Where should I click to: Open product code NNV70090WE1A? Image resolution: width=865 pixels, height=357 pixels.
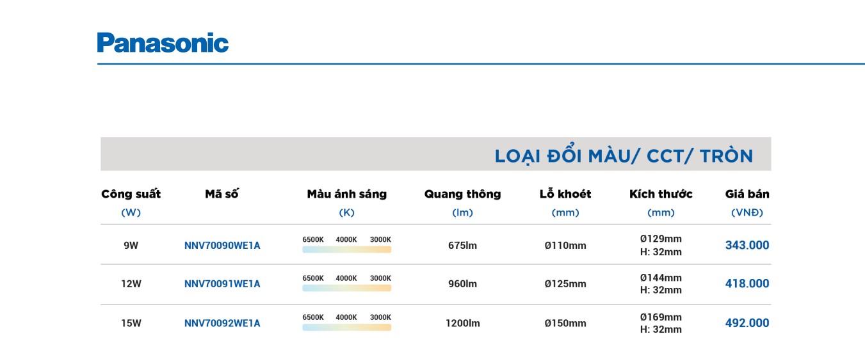click(x=222, y=245)
